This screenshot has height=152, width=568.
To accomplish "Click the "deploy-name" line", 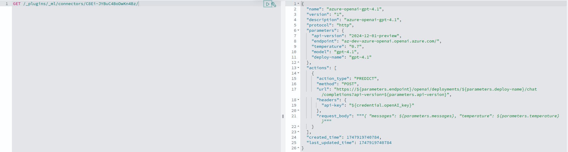I will tap(341, 57).
